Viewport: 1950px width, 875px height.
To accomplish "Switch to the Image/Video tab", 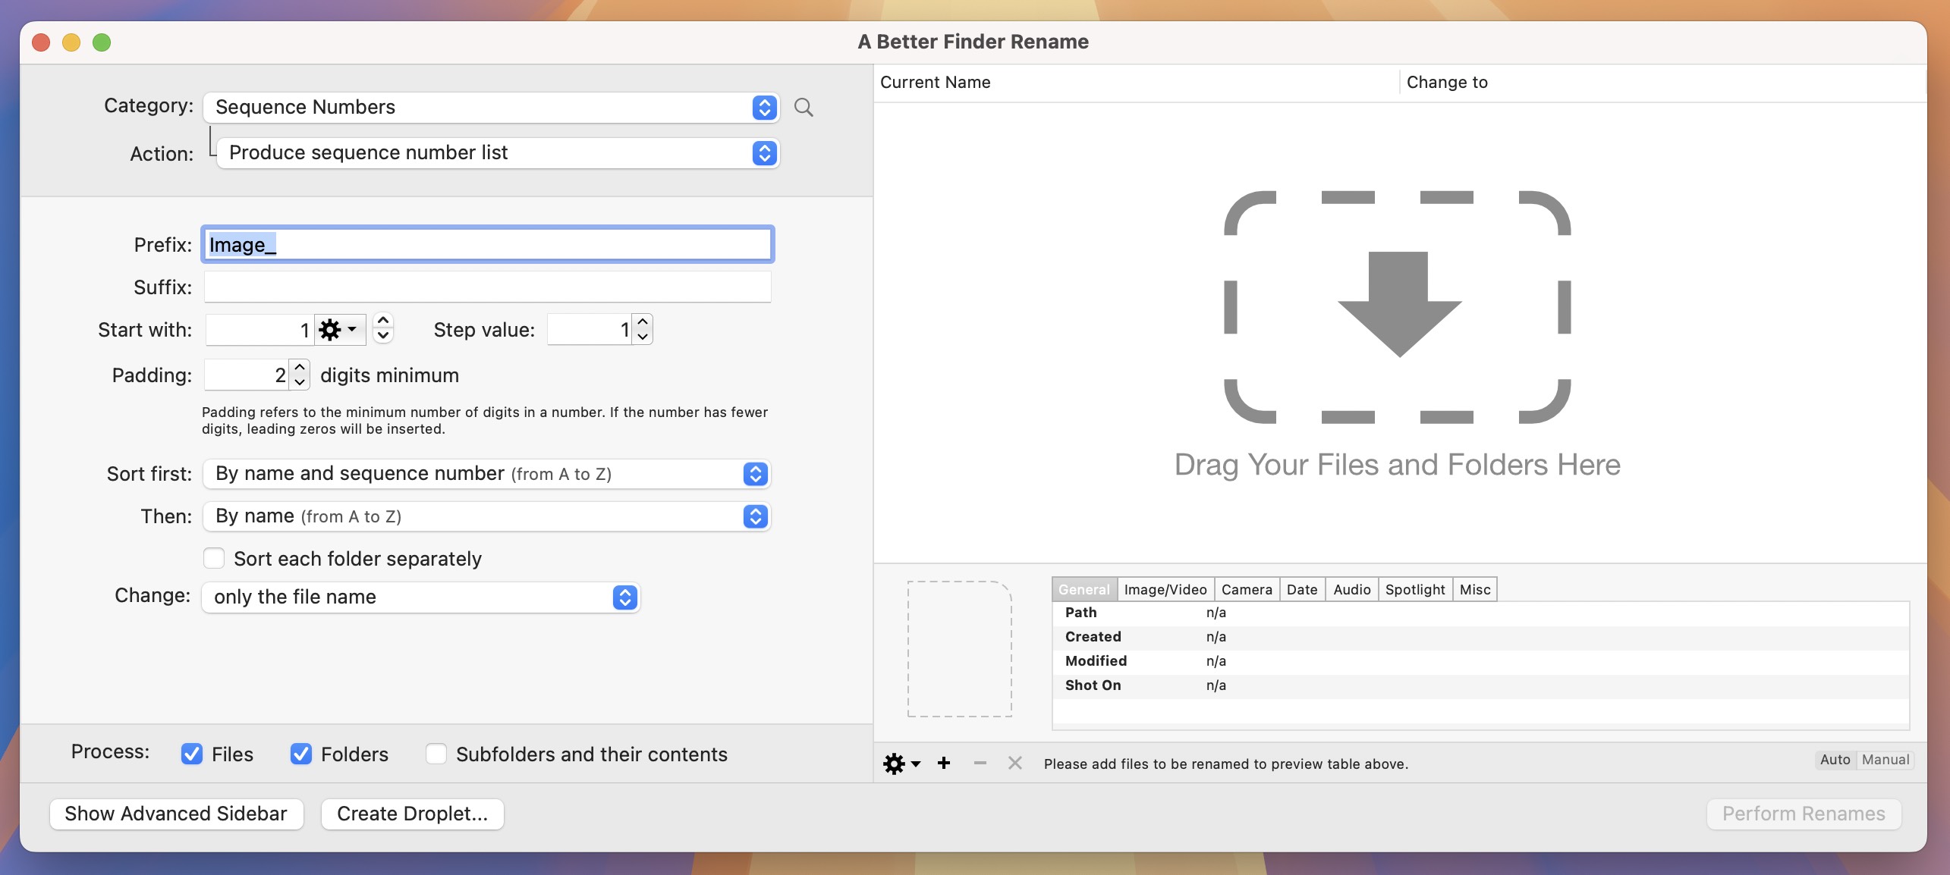I will pos(1165,589).
